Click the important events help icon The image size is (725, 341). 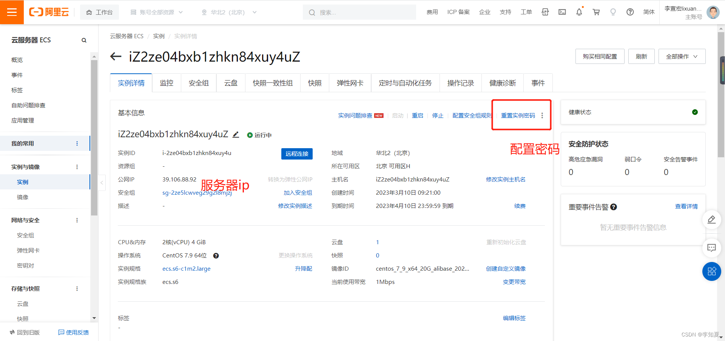(614, 207)
